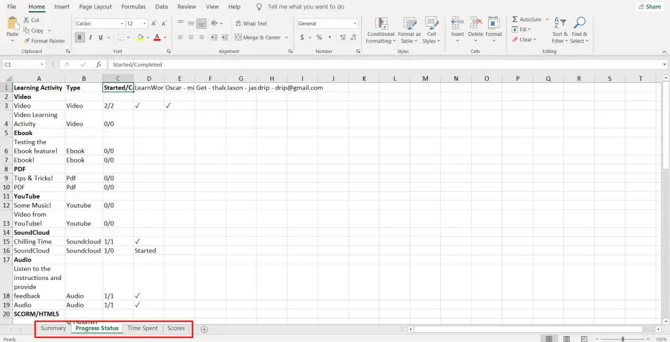The width and height of the screenshot is (670, 342).
Task: Click the AutoSum sigma icon
Action: 515,20
